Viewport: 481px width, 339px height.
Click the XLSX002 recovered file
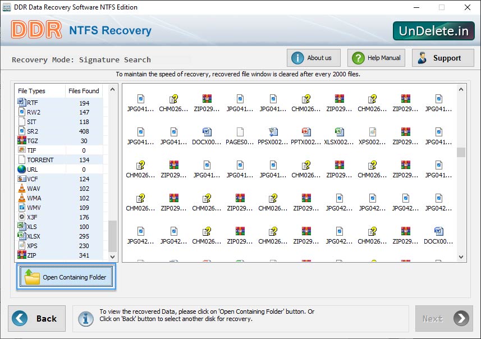click(339, 136)
